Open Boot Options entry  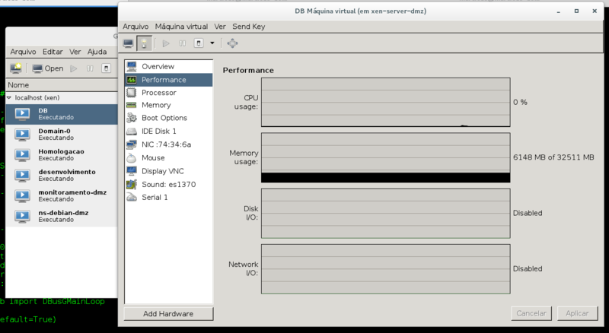pos(168,118)
